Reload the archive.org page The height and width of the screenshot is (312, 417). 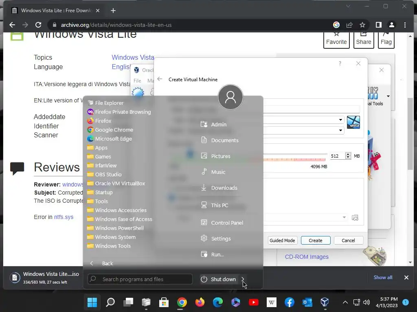[x=38, y=25]
